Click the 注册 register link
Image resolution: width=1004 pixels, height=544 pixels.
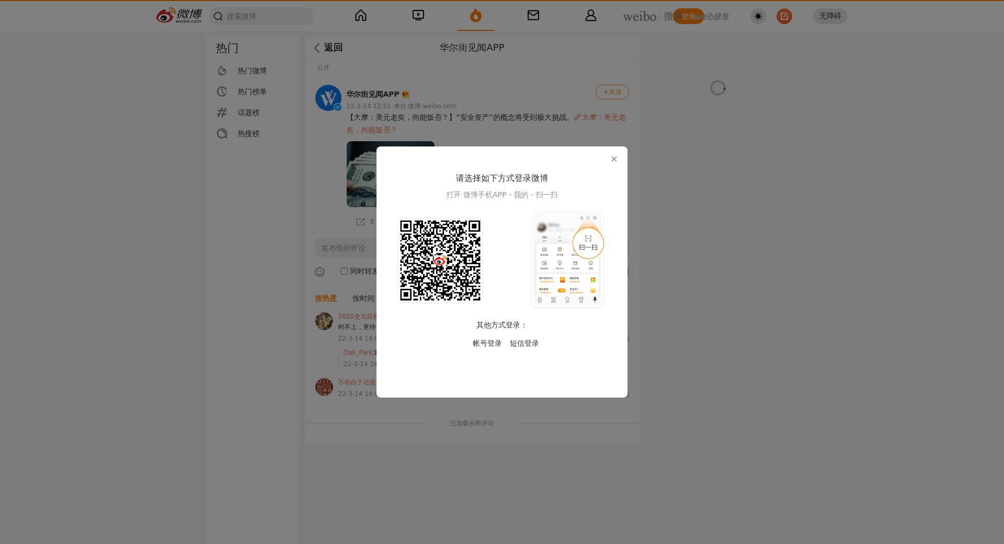(x=722, y=16)
